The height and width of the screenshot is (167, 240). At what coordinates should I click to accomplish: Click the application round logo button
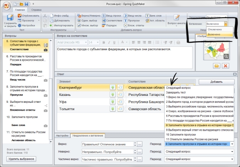pyautogui.click(x=7, y=6)
